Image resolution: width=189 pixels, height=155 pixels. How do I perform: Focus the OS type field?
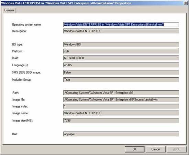pyautogui.click(x=121, y=44)
